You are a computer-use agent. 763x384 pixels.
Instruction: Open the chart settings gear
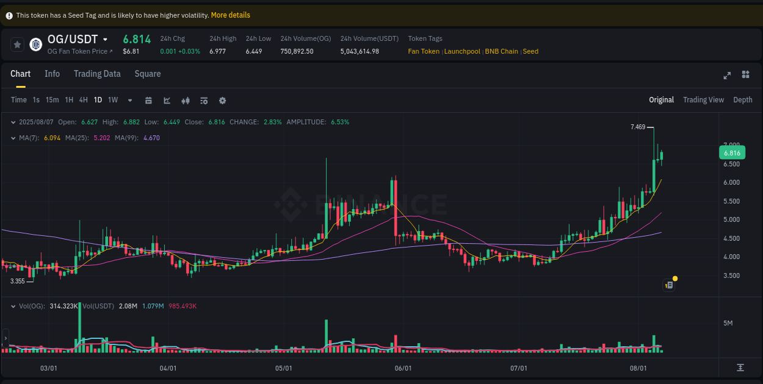point(222,100)
